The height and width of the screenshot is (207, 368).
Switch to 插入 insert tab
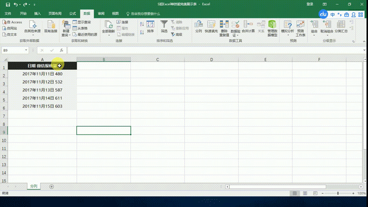[37, 14]
